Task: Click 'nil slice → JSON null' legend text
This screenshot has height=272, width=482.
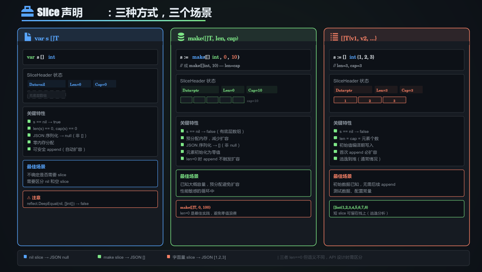Action: (49, 257)
